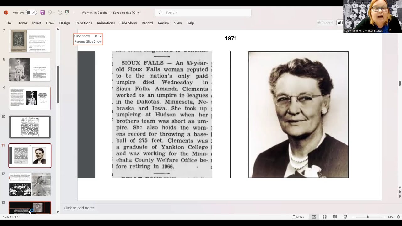Fit slide to current window icon

[399, 217]
